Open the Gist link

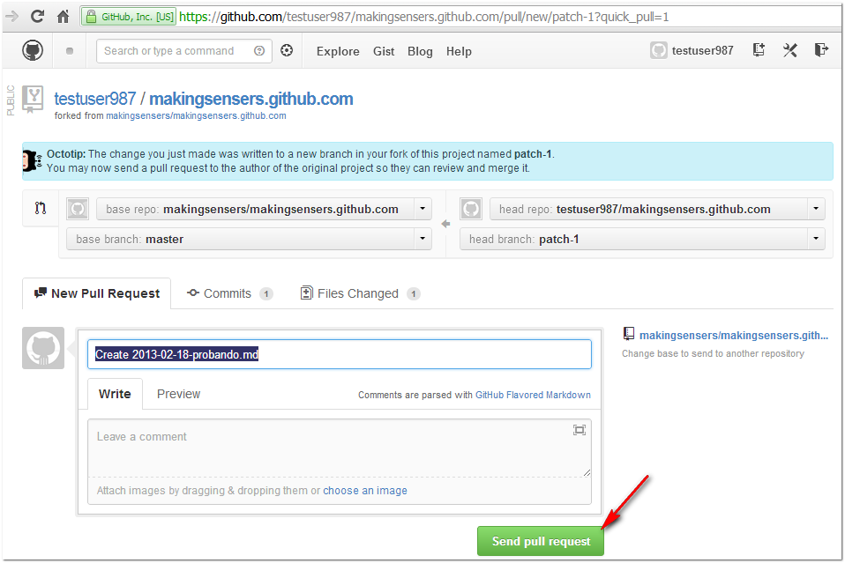[384, 51]
